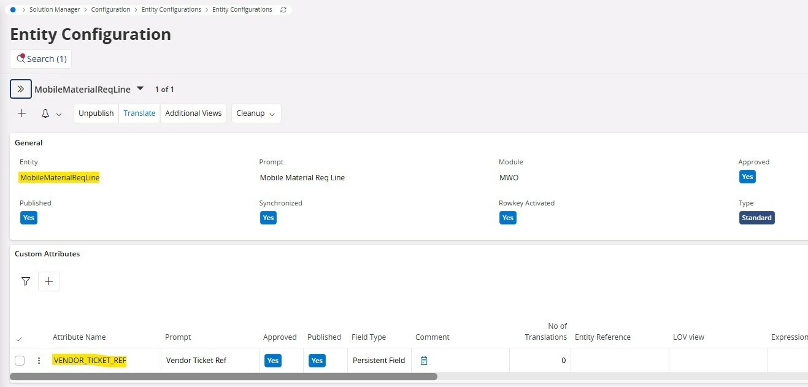Click the Unpublish button
The image size is (808, 387).
[x=96, y=113]
